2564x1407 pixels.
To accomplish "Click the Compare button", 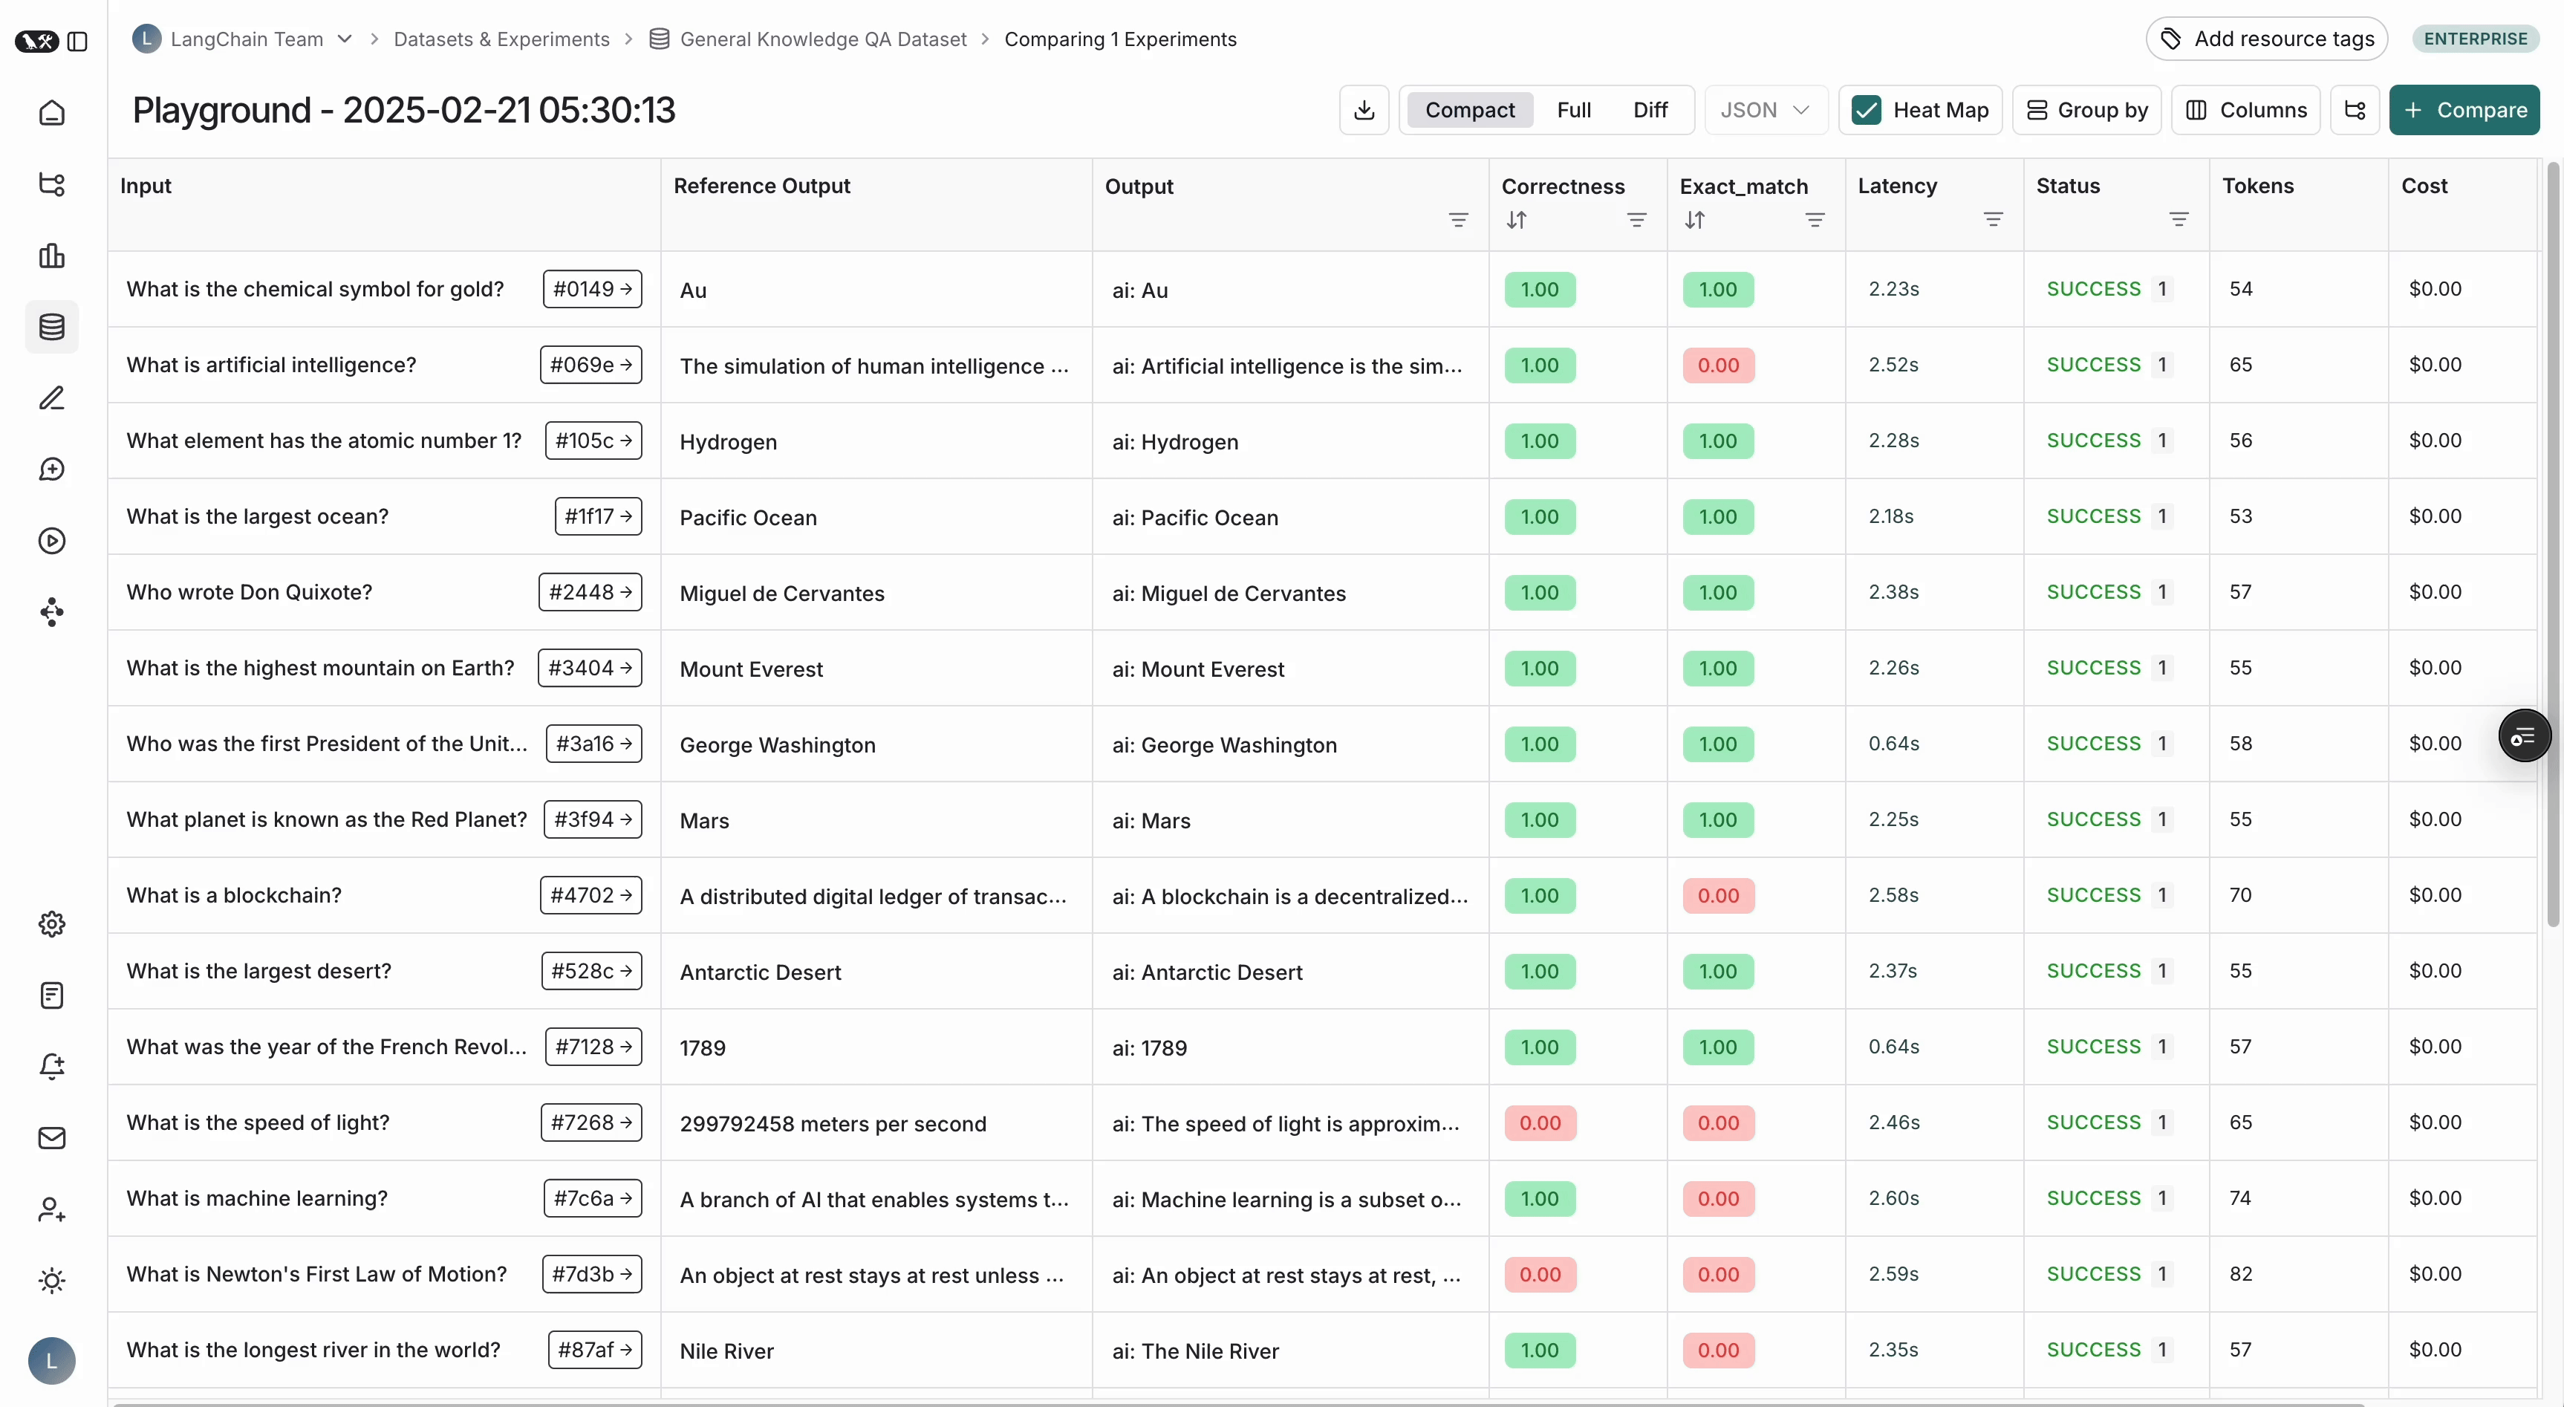I will click(x=2464, y=109).
